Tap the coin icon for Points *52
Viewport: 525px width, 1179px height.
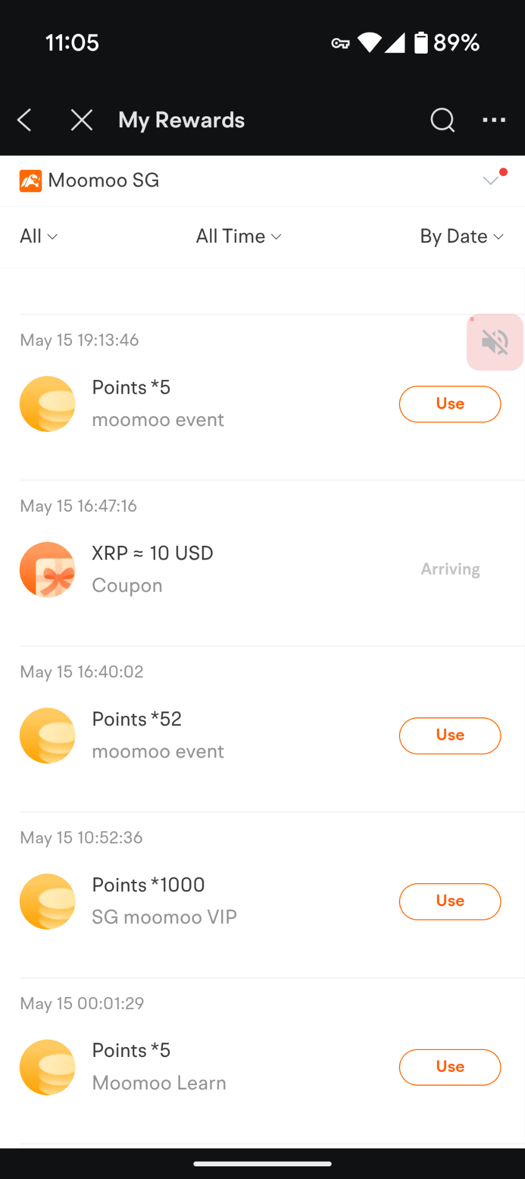pos(47,736)
